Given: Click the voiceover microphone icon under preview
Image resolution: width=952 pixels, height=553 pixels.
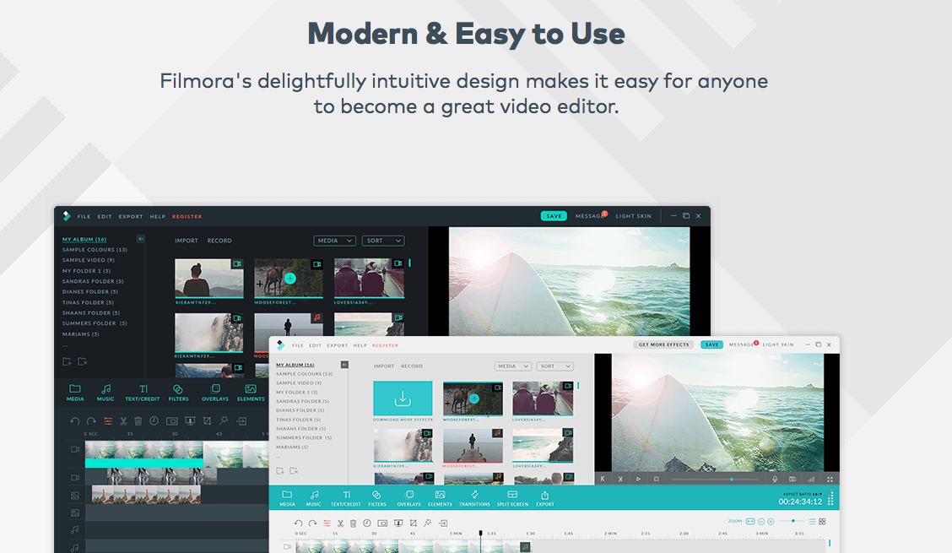Looking at the screenshot, I should coord(775,479).
